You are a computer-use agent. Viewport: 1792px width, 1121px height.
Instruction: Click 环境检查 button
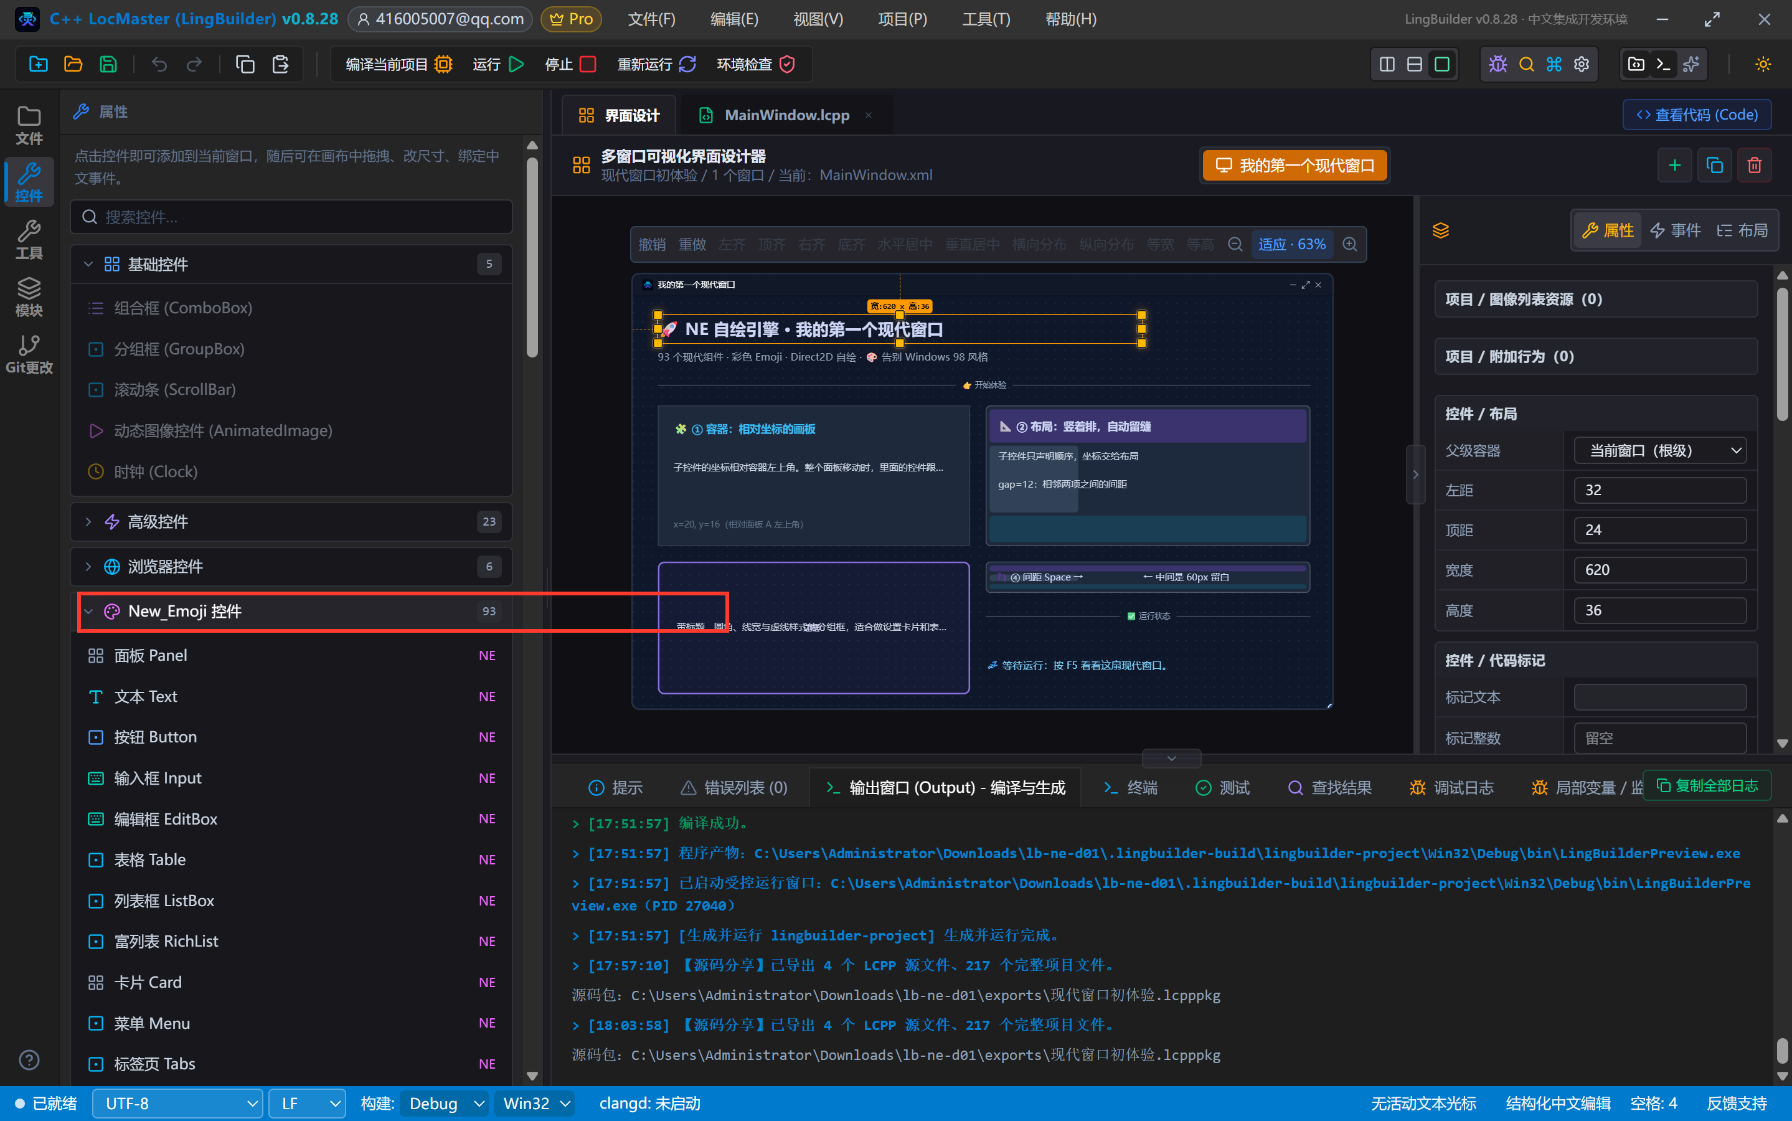point(755,65)
